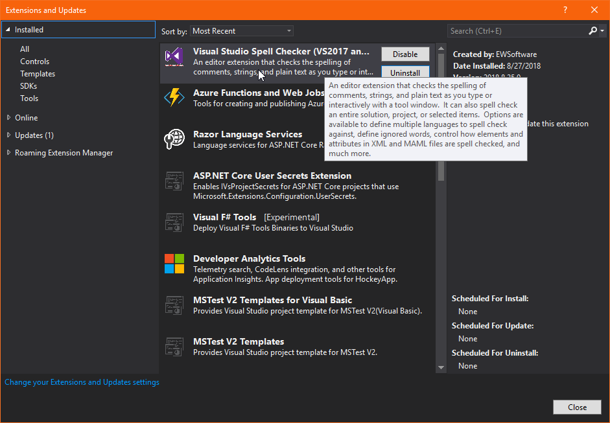Open the Sort by Most Recent dropdown
Viewport: 610px width, 423px height.
pos(242,31)
